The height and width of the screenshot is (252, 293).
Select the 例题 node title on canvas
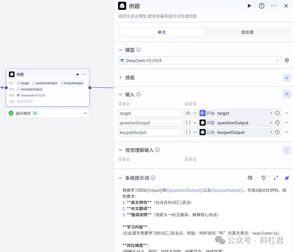[20, 75]
